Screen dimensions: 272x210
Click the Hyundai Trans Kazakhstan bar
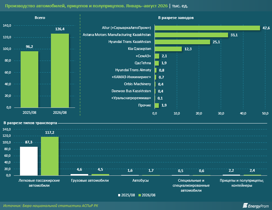pos(182,42)
